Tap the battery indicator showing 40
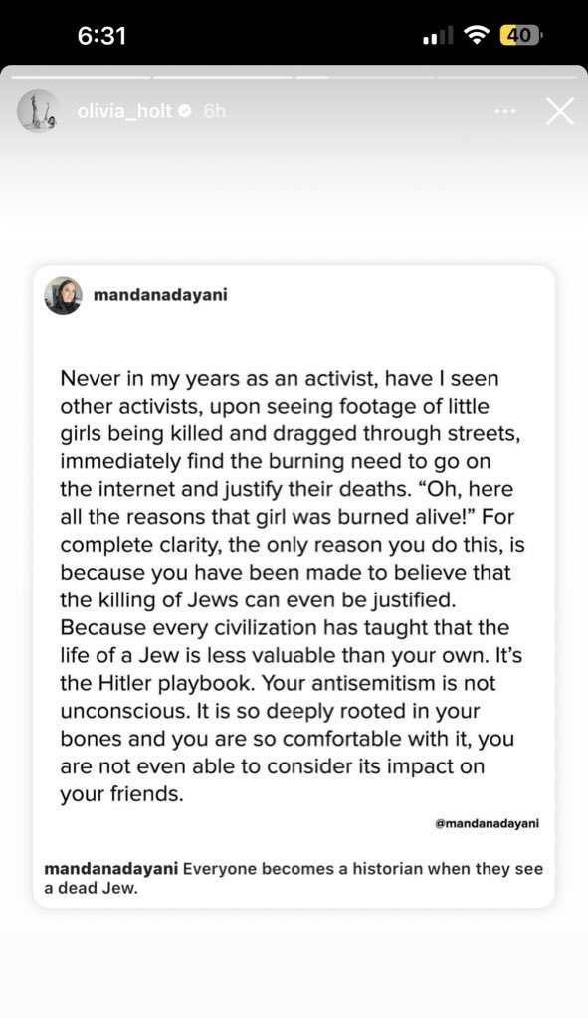The image size is (588, 1018). pos(519,35)
